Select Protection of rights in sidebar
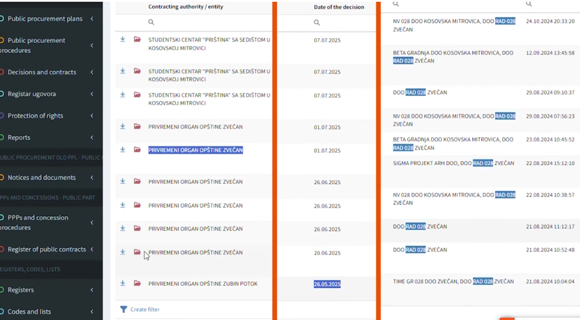The image size is (580, 320). (x=35, y=116)
